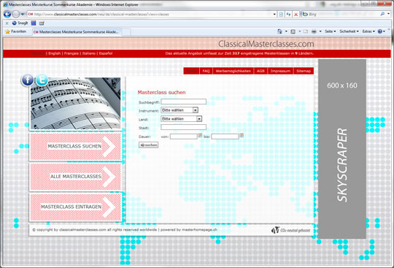Click the 600 x 160 Skyscraper ad banner
This screenshot has height=268, width=394.
pyautogui.click(x=342, y=149)
